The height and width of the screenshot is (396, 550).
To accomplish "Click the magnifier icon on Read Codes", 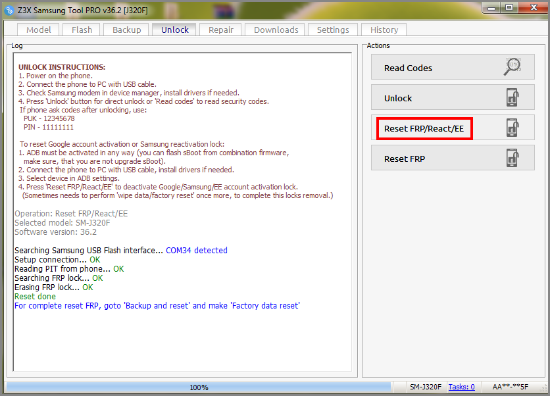I will (512, 66).
